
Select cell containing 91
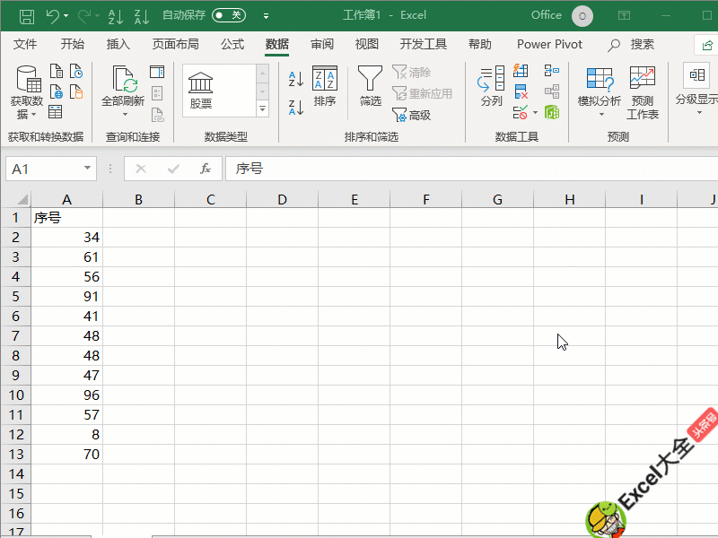point(66,297)
